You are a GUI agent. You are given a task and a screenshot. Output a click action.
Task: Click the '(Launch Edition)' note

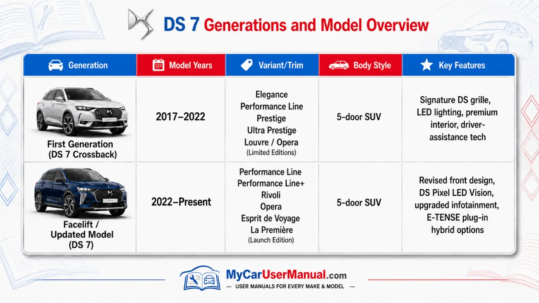point(271,240)
